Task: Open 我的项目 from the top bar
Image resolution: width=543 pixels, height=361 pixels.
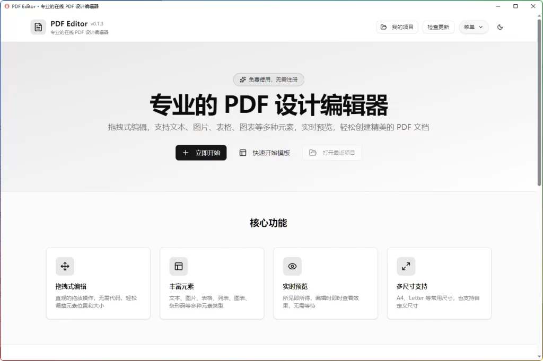Action: pos(397,27)
